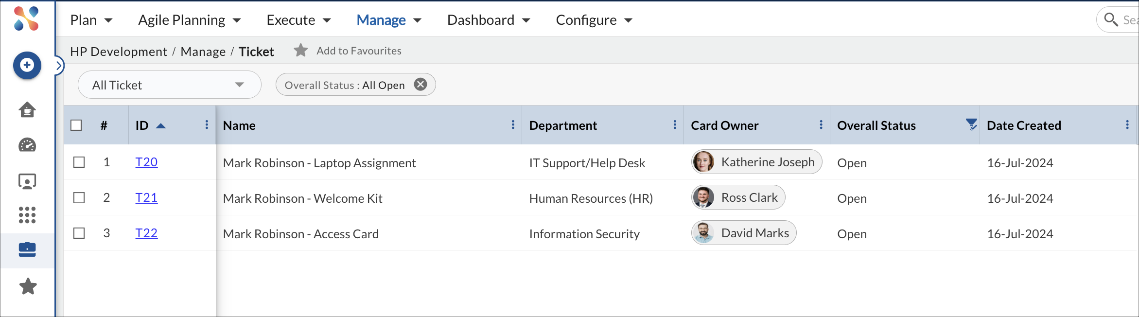Viewport: 1139px width, 317px height.
Task: Click the Katherine Joseph card owner chip
Action: [x=756, y=162]
